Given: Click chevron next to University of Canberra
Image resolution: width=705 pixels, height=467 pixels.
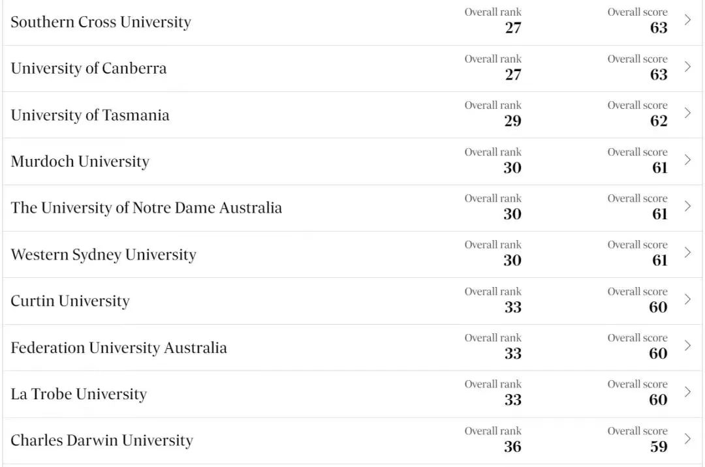Looking at the screenshot, I should point(687,67).
